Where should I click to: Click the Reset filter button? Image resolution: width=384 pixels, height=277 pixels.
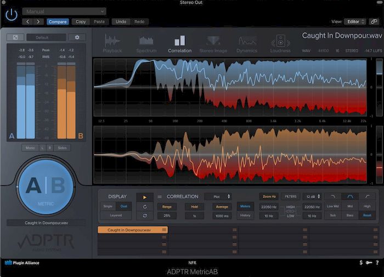(367, 215)
